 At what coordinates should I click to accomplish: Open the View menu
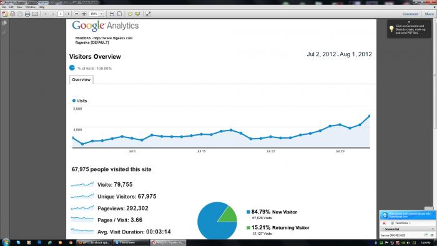coord(19,7)
